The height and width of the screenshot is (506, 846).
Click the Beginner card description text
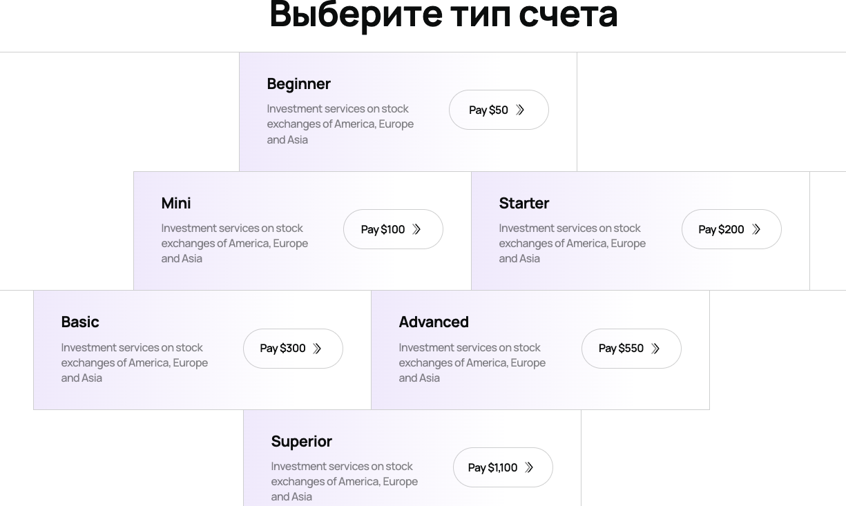(340, 124)
